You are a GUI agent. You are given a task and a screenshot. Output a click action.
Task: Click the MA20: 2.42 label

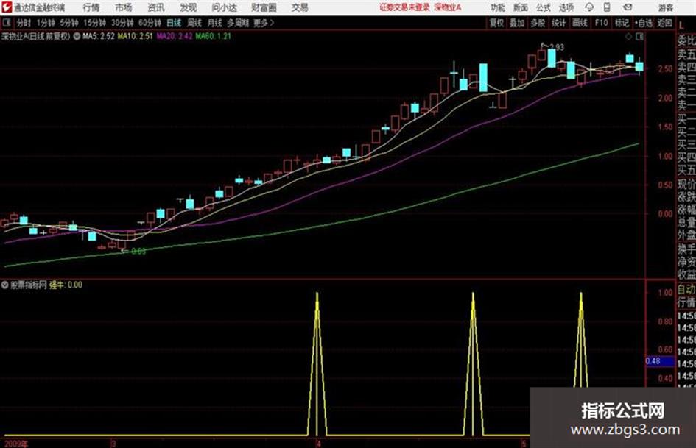click(x=175, y=36)
